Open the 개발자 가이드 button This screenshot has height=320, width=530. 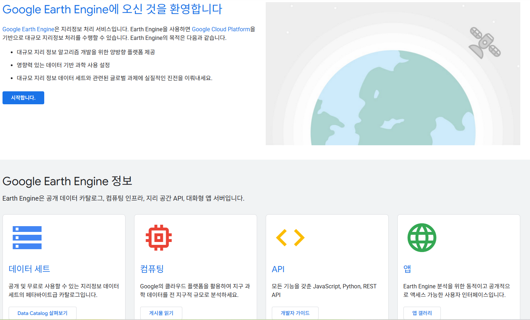(x=295, y=313)
